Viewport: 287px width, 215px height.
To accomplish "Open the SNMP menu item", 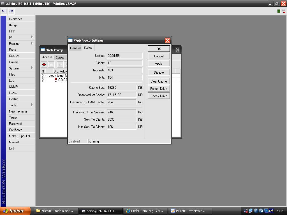I will [x=21, y=87].
